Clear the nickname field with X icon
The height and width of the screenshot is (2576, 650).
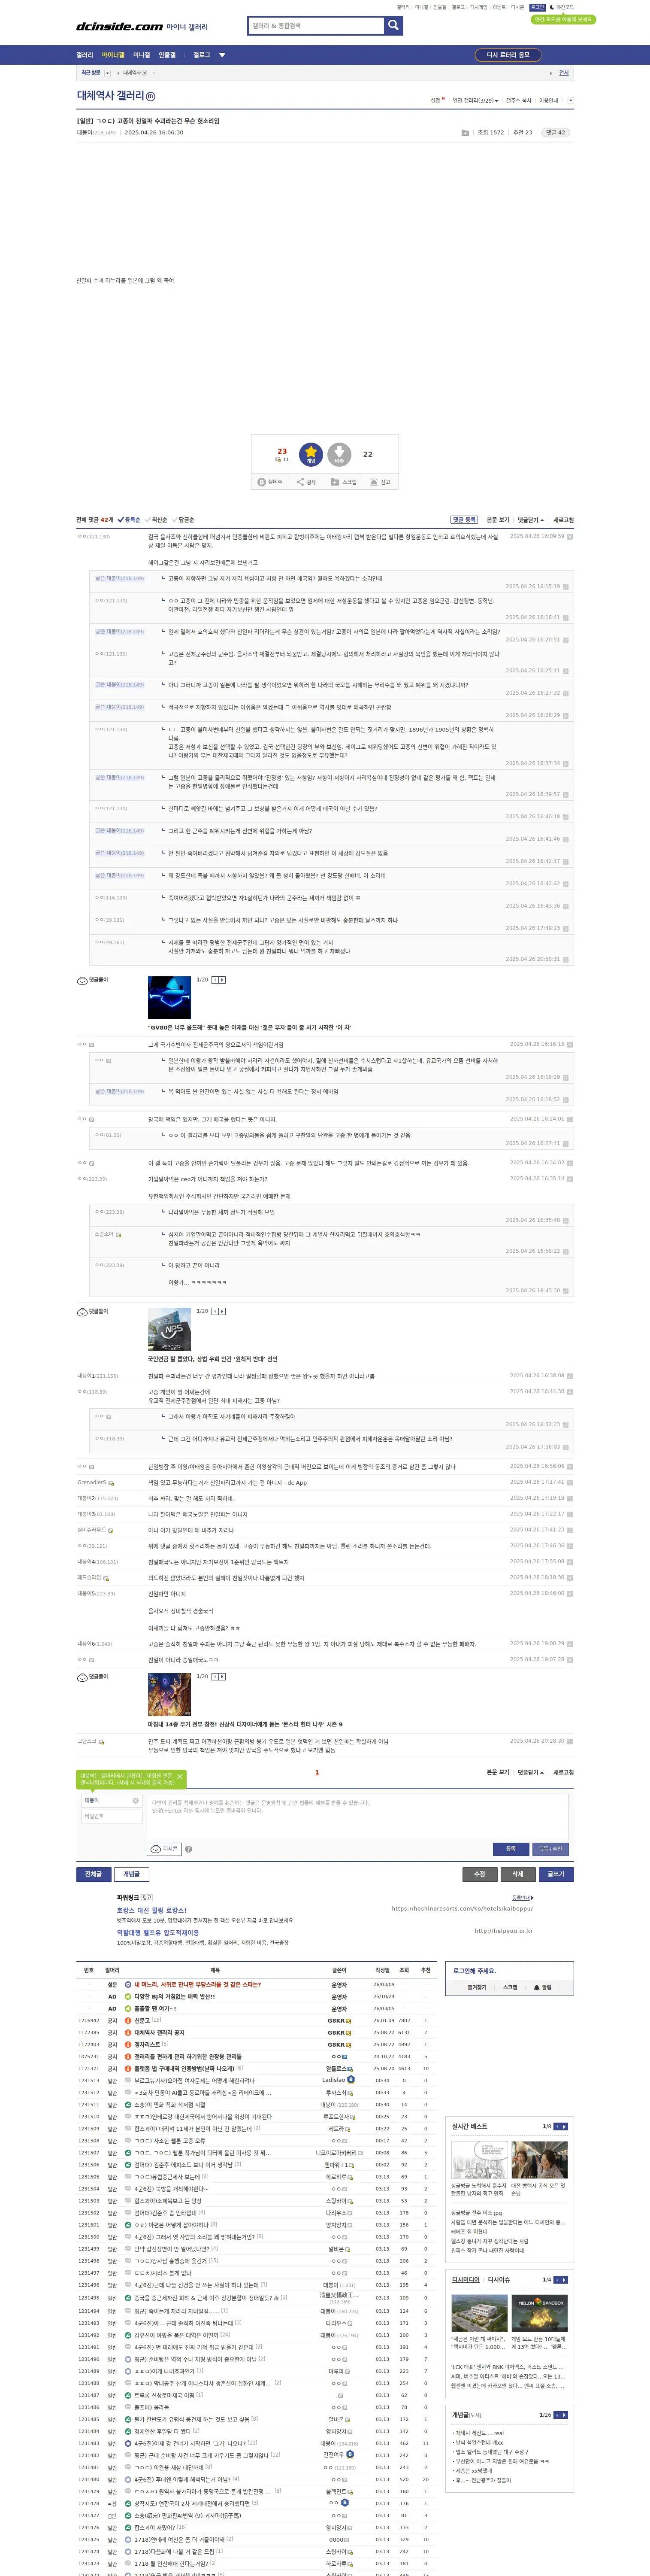(x=136, y=1800)
